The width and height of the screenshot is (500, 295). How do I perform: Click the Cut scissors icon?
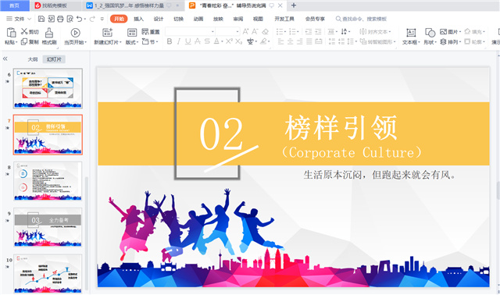tap(24, 31)
